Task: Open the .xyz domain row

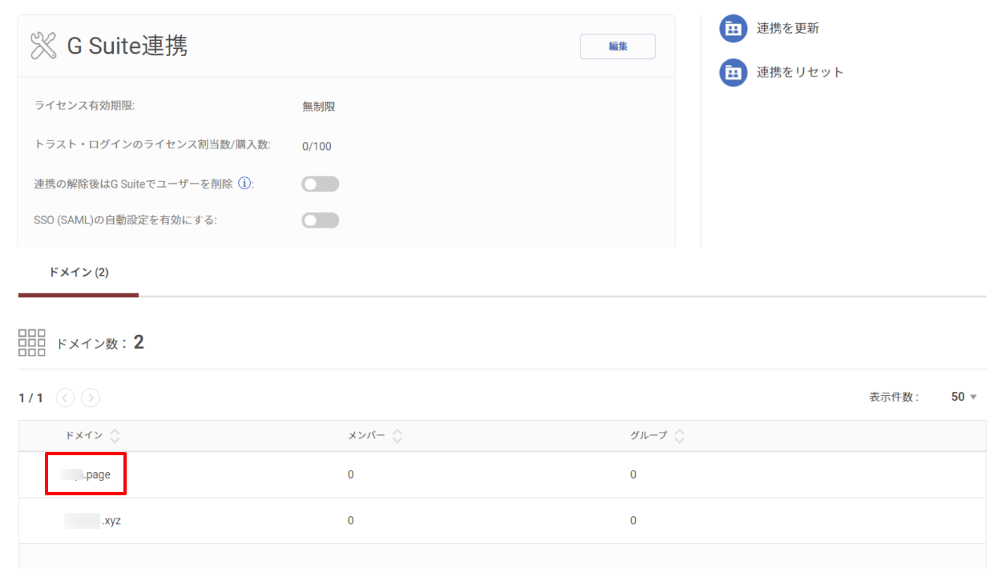Action: (x=503, y=521)
